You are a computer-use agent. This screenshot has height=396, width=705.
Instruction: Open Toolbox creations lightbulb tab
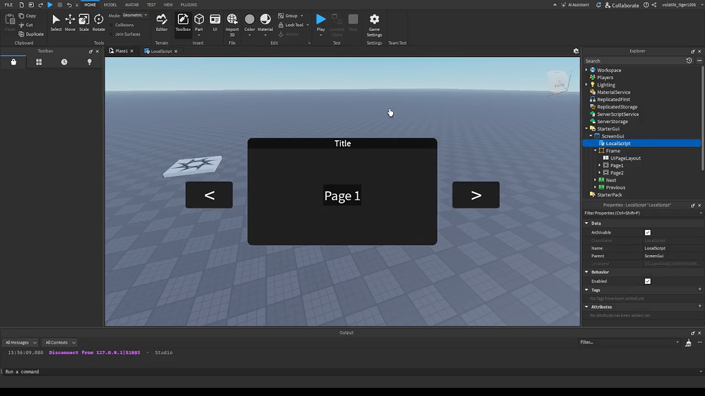pos(90,62)
